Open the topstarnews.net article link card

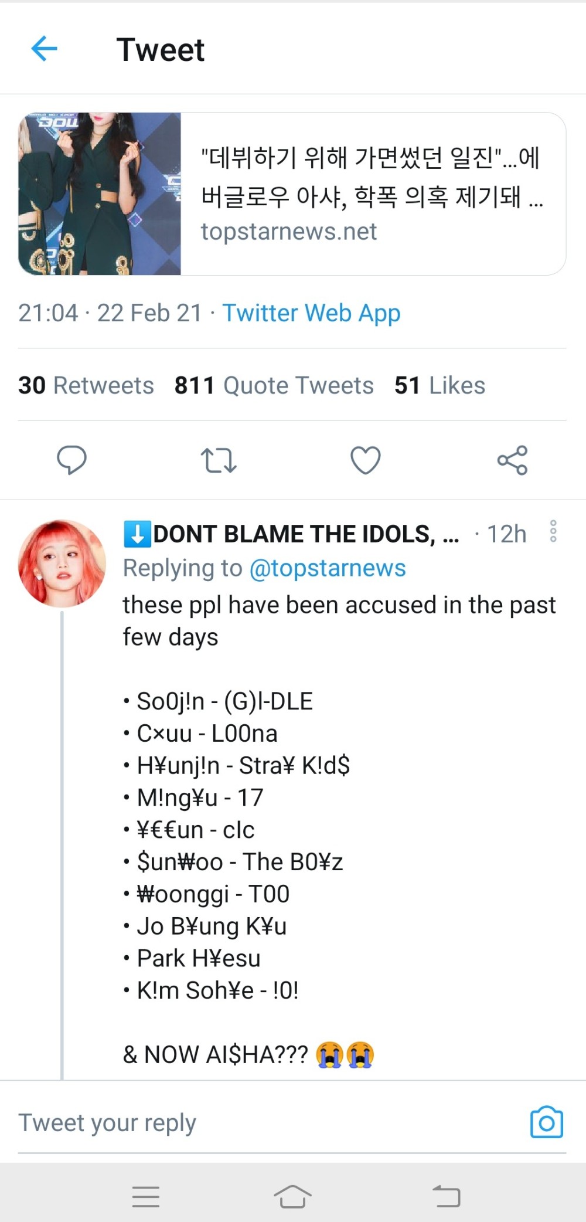pos(292,194)
